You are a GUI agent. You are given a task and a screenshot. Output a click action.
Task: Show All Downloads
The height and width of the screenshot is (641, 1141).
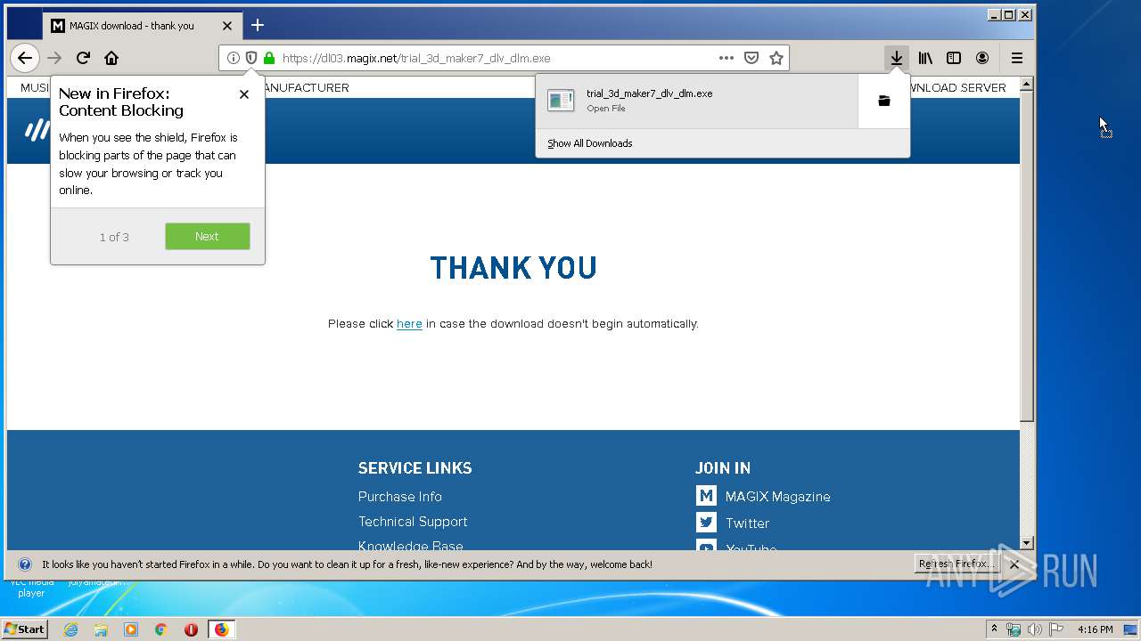tap(590, 143)
